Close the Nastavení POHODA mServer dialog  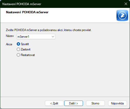coord(126,4)
